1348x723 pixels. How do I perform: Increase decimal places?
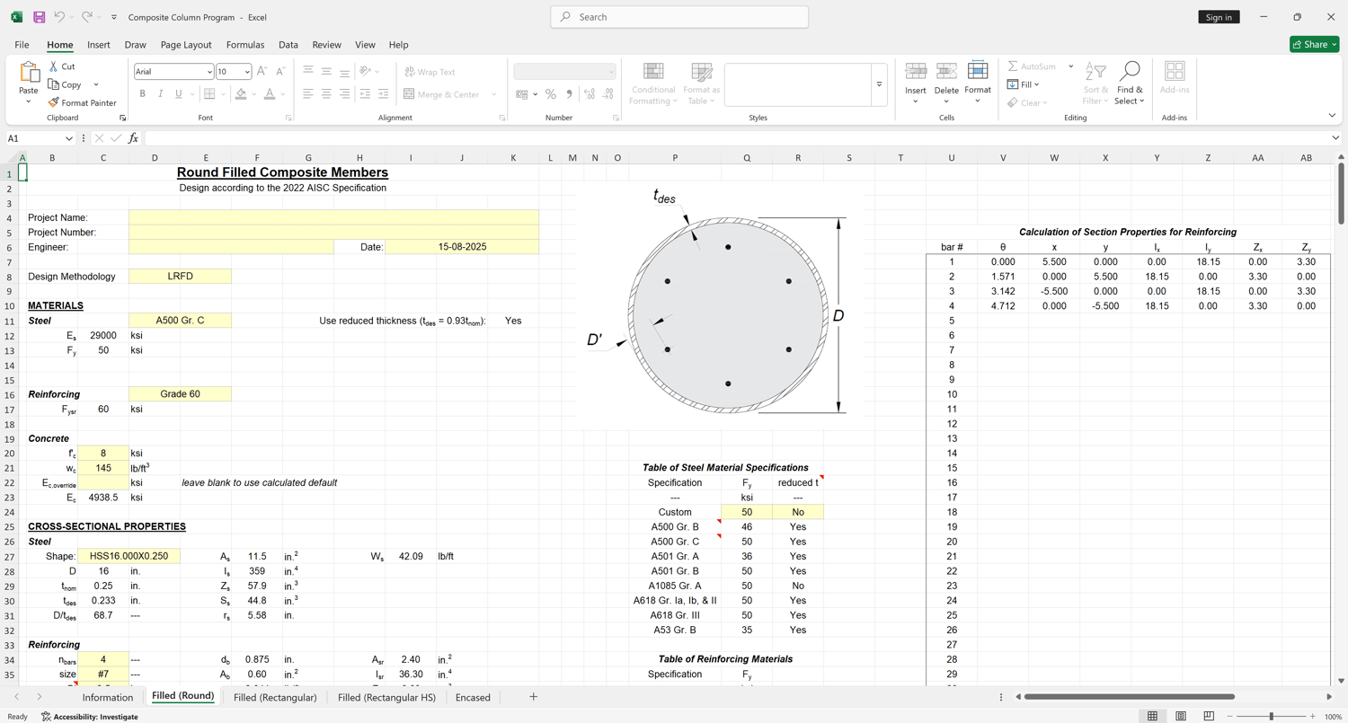[590, 94]
